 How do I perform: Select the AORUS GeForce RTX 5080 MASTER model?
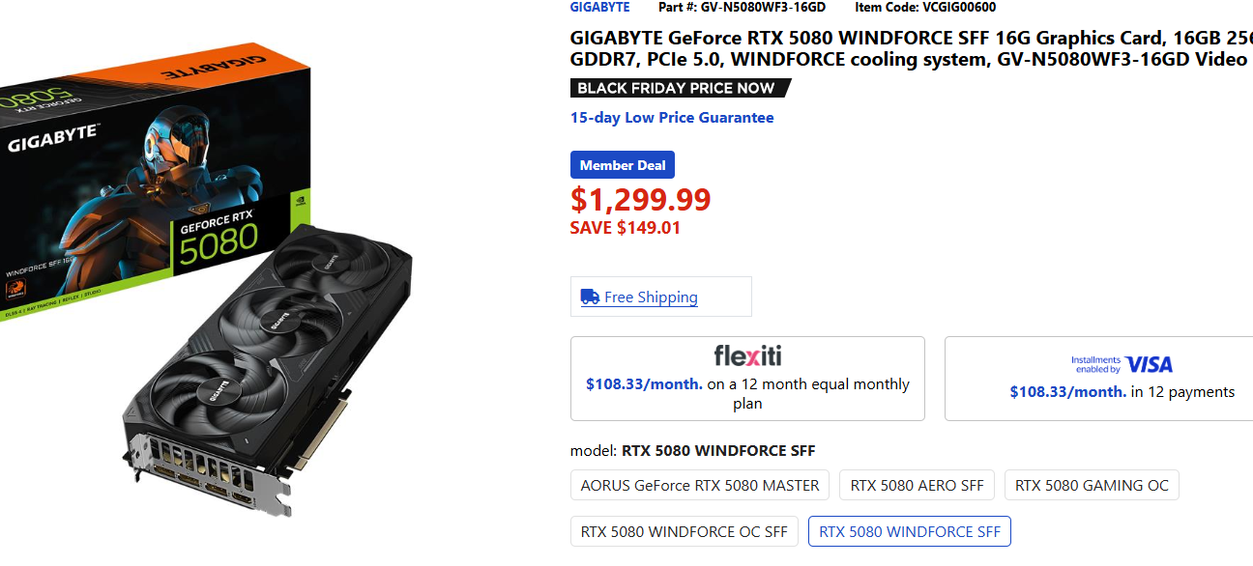click(700, 485)
